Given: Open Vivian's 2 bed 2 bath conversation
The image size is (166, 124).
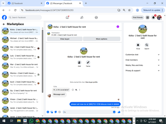Looking at the screenshot, I should (21, 101).
